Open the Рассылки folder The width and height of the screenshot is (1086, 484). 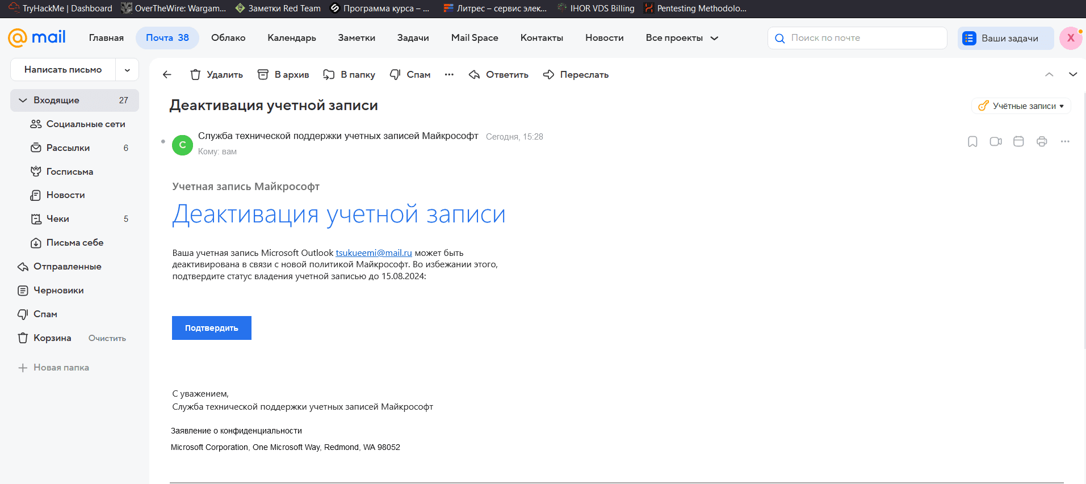click(x=74, y=148)
